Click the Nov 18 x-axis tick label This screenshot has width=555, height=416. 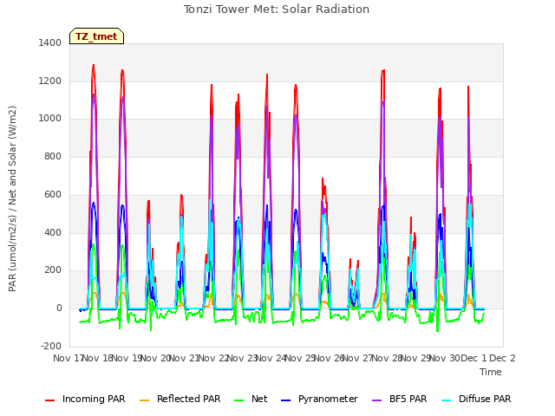pyautogui.click(x=98, y=358)
